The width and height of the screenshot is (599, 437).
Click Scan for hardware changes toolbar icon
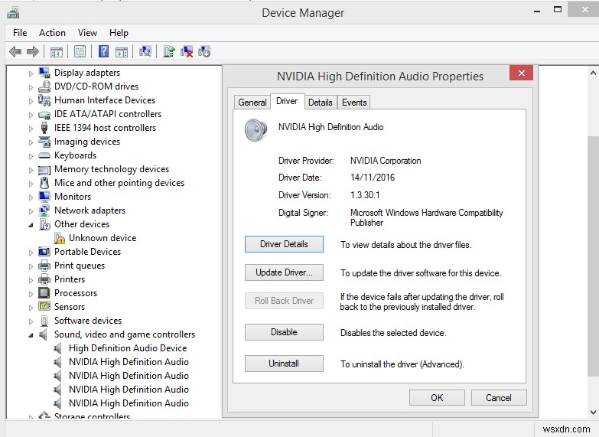click(145, 52)
